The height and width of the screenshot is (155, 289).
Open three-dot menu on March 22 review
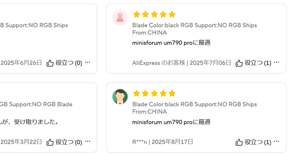(88, 141)
